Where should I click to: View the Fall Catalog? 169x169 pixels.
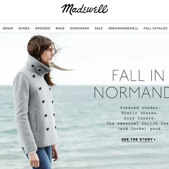click(x=155, y=28)
